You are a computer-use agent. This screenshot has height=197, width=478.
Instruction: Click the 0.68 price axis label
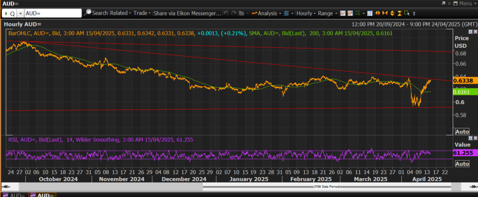[x=461, y=54]
